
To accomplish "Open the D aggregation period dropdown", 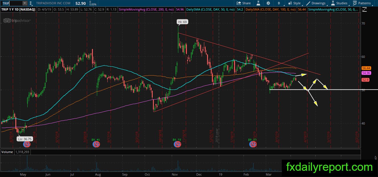I will [279, 3].
